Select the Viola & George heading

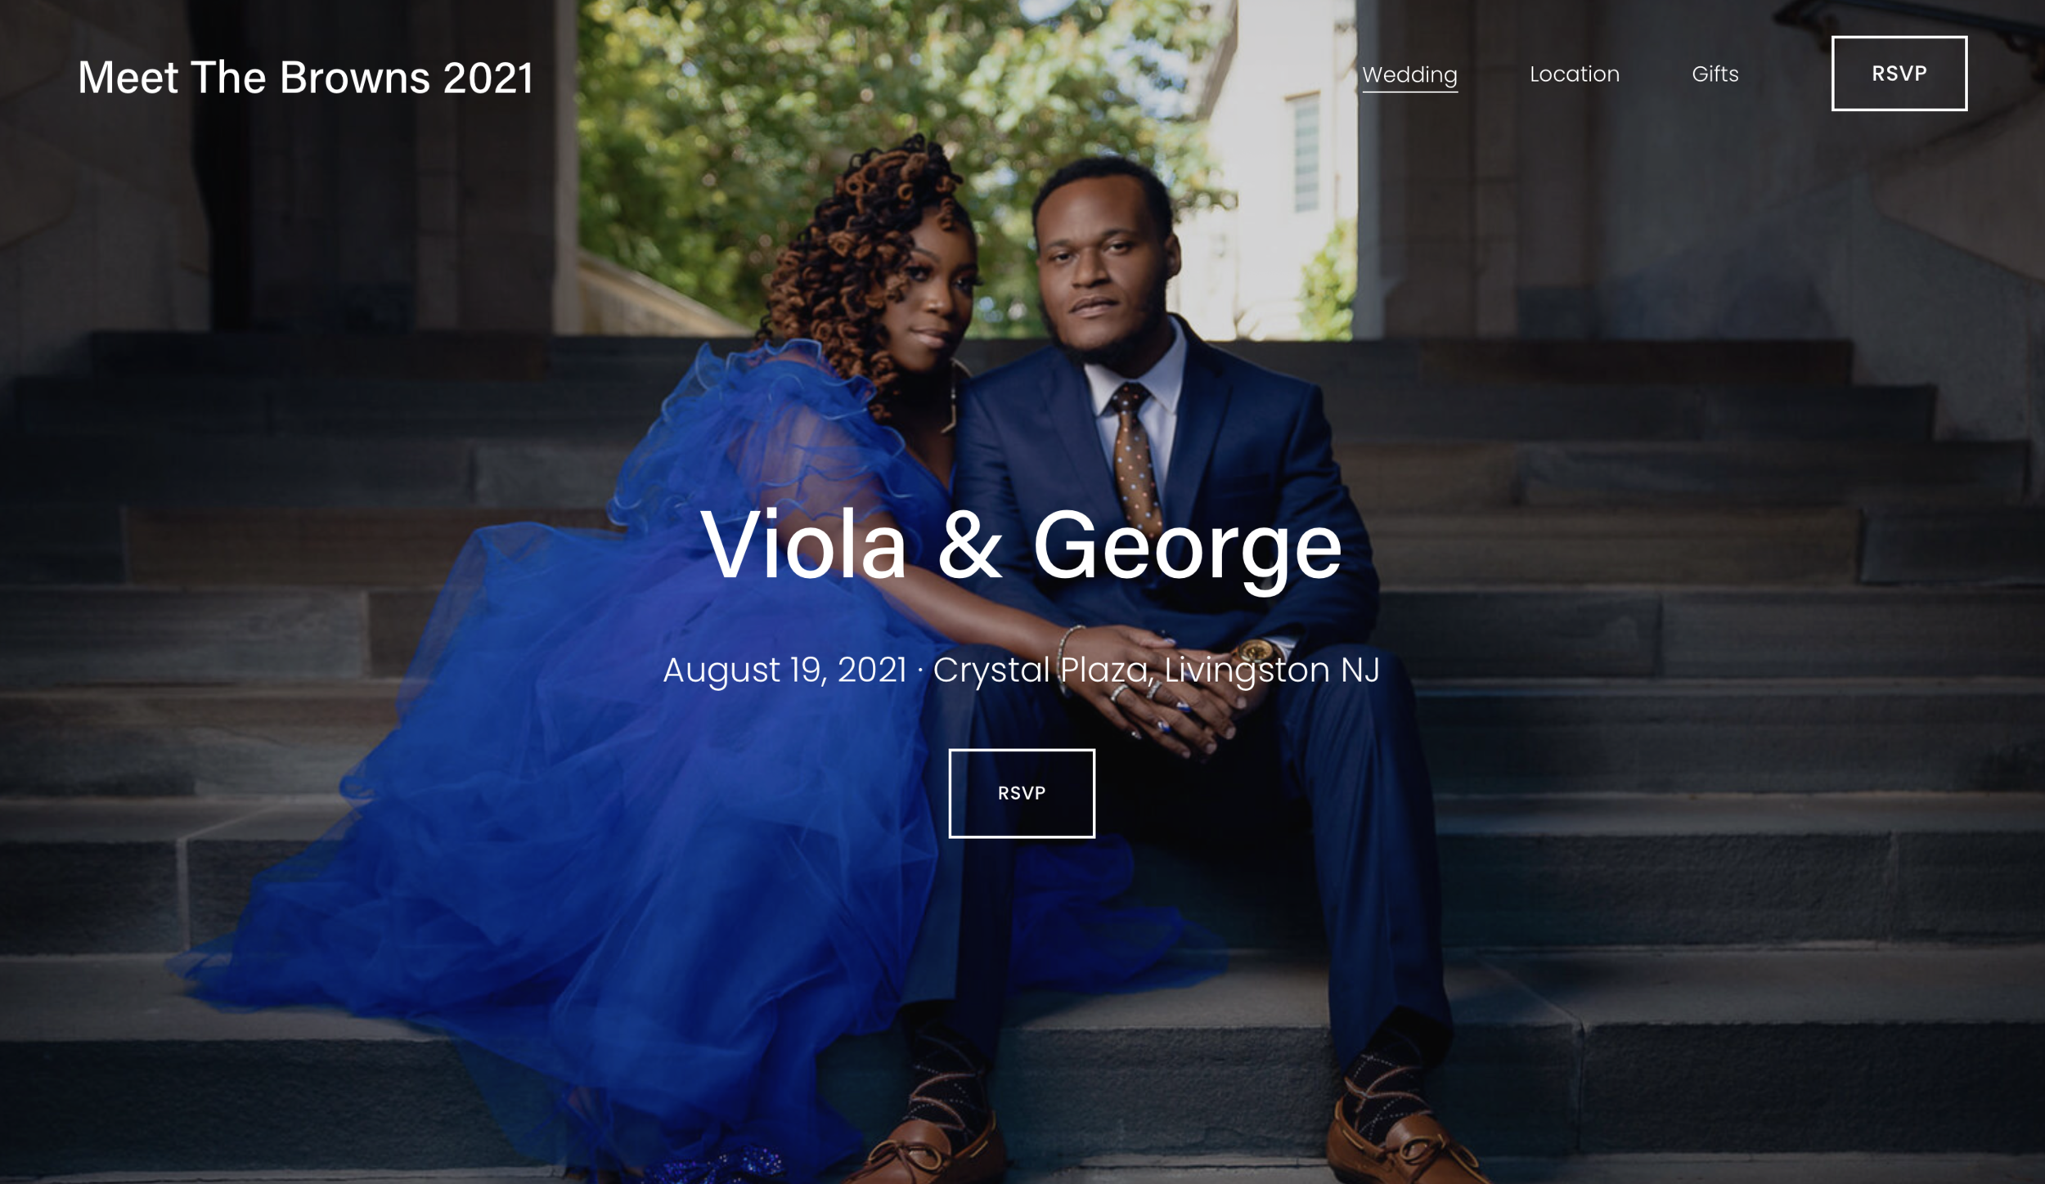(1021, 546)
